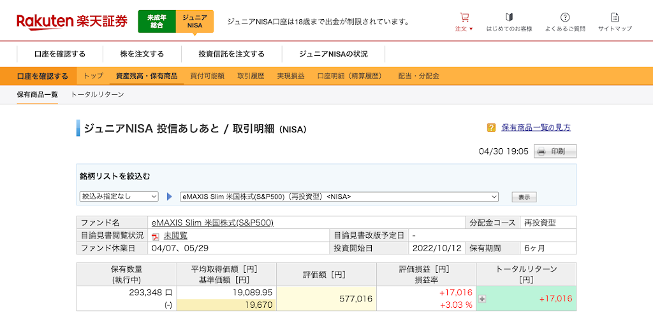This screenshot has width=653, height=318.
Task: Click 投資開始日 value 2022/10/12
Action: (x=436, y=248)
